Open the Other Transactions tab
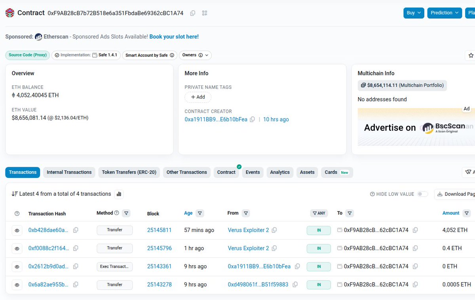475x300 pixels. coord(187,172)
